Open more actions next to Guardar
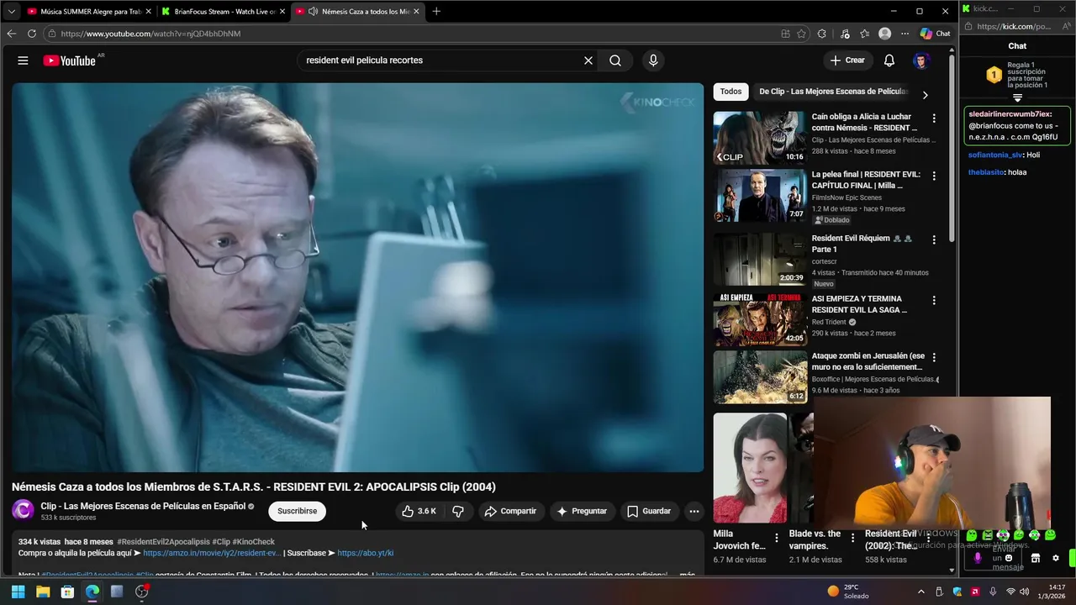This screenshot has width=1076, height=605. (x=694, y=511)
